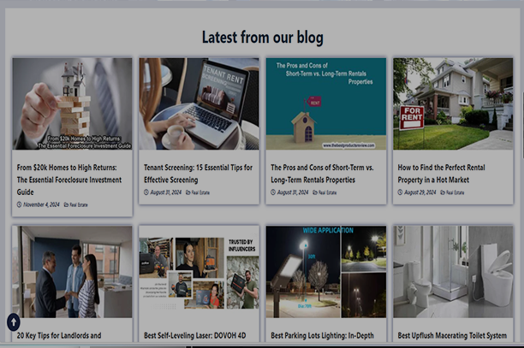Open How to Find the Perfect Rental article
Viewport: 524px width, 348px height.
point(441,174)
